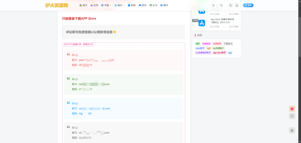
Task: Toggle dark mode with the moon icon
Action: (230, 5)
